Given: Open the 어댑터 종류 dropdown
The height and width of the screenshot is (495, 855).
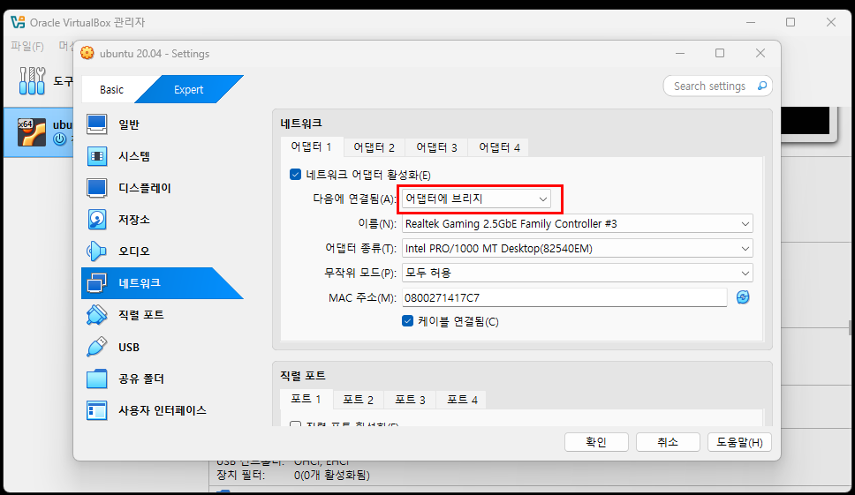Looking at the screenshot, I should [578, 248].
